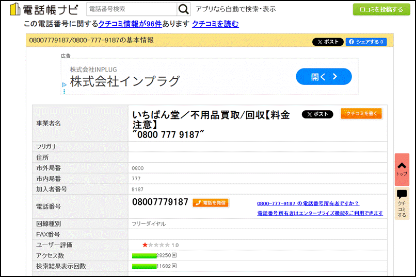This screenshot has height=277, width=416.
Task: Click the 株式会社インプラグ ad title
Action: tap(125, 81)
